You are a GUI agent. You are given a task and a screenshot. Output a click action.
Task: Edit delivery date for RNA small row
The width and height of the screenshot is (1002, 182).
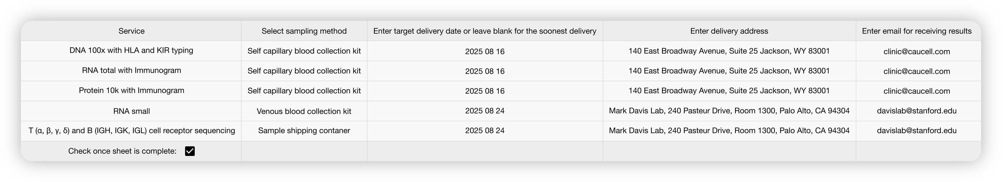tap(485, 111)
